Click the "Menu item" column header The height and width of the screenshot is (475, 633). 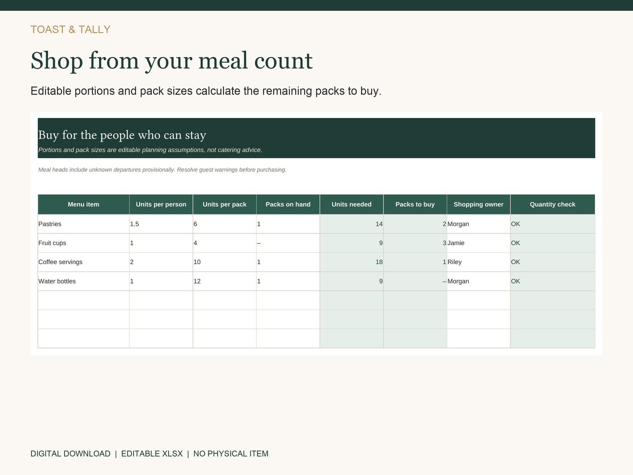coord(84,204)
